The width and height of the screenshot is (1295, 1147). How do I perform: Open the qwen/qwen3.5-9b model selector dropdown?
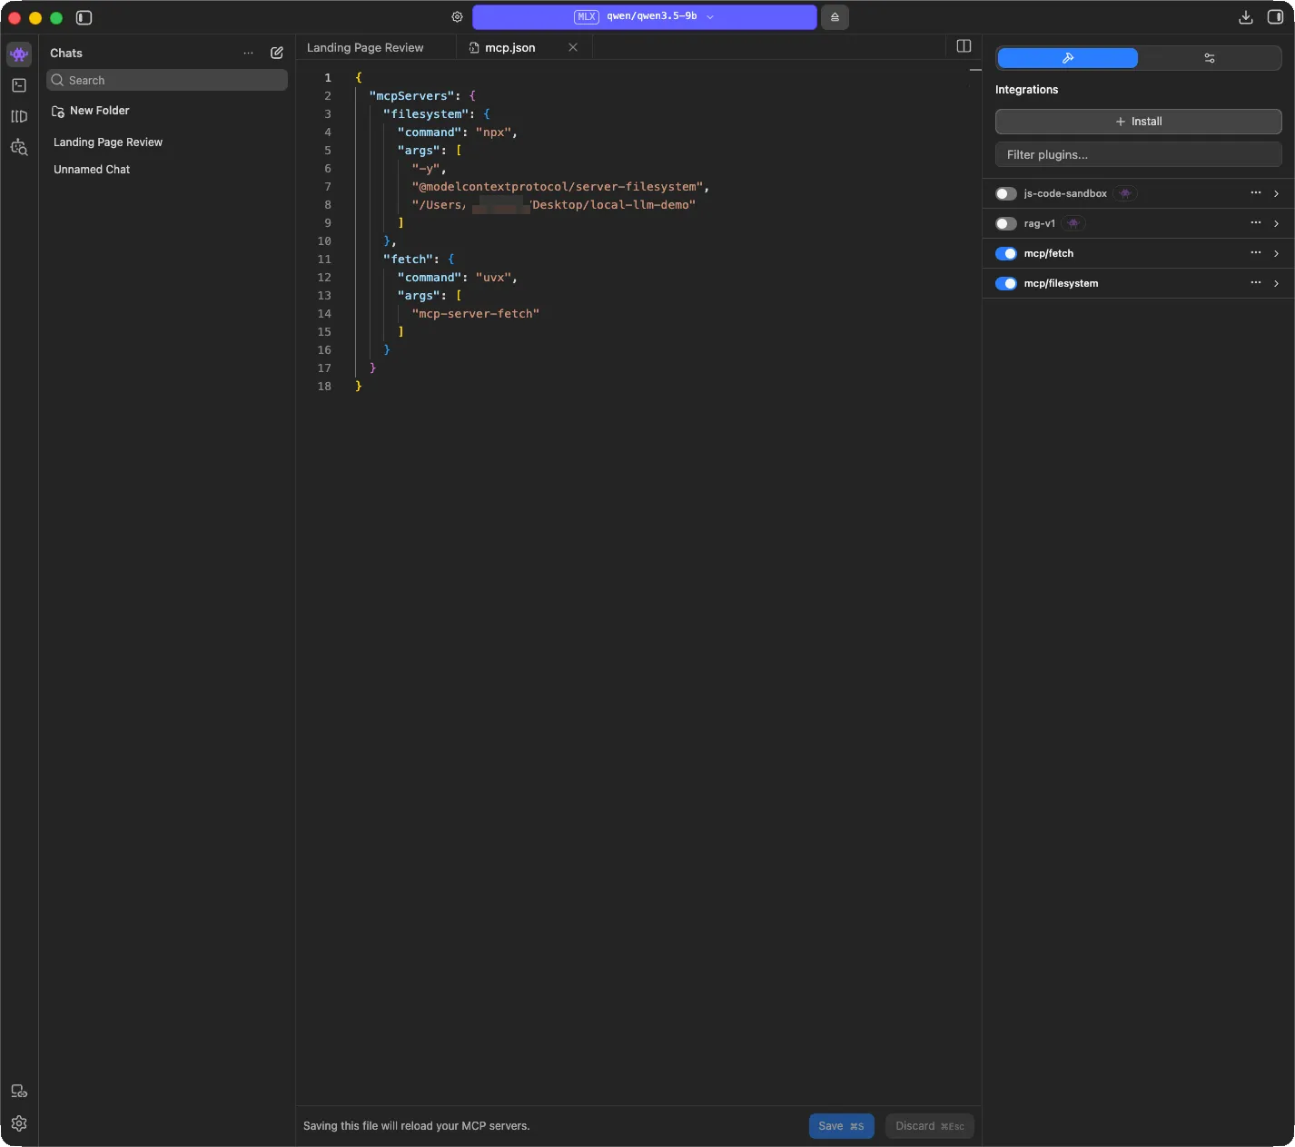[644, 17]
